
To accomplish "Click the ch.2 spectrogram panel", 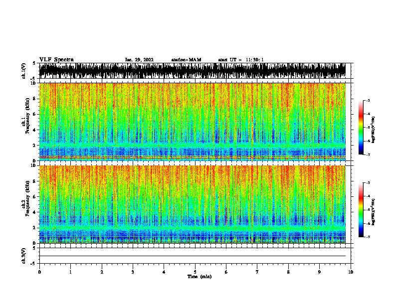I will (193, 204).
